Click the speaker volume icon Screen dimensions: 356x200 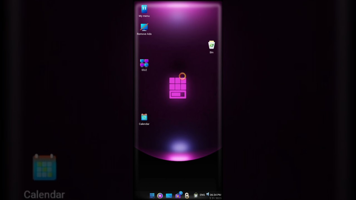[x=207, y=194]
